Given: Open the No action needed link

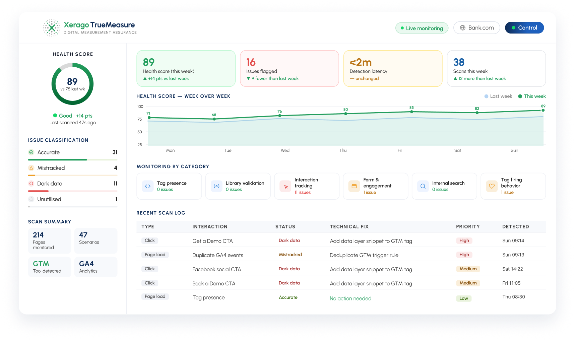Looking at the screenshot, I should pyautogui.click(x=350, y=298).
